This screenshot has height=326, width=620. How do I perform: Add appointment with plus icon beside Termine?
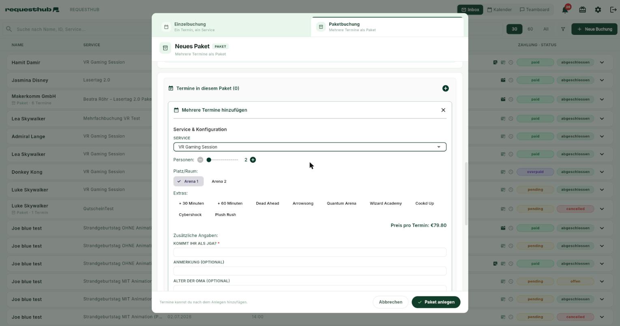(x=445, y=88)
